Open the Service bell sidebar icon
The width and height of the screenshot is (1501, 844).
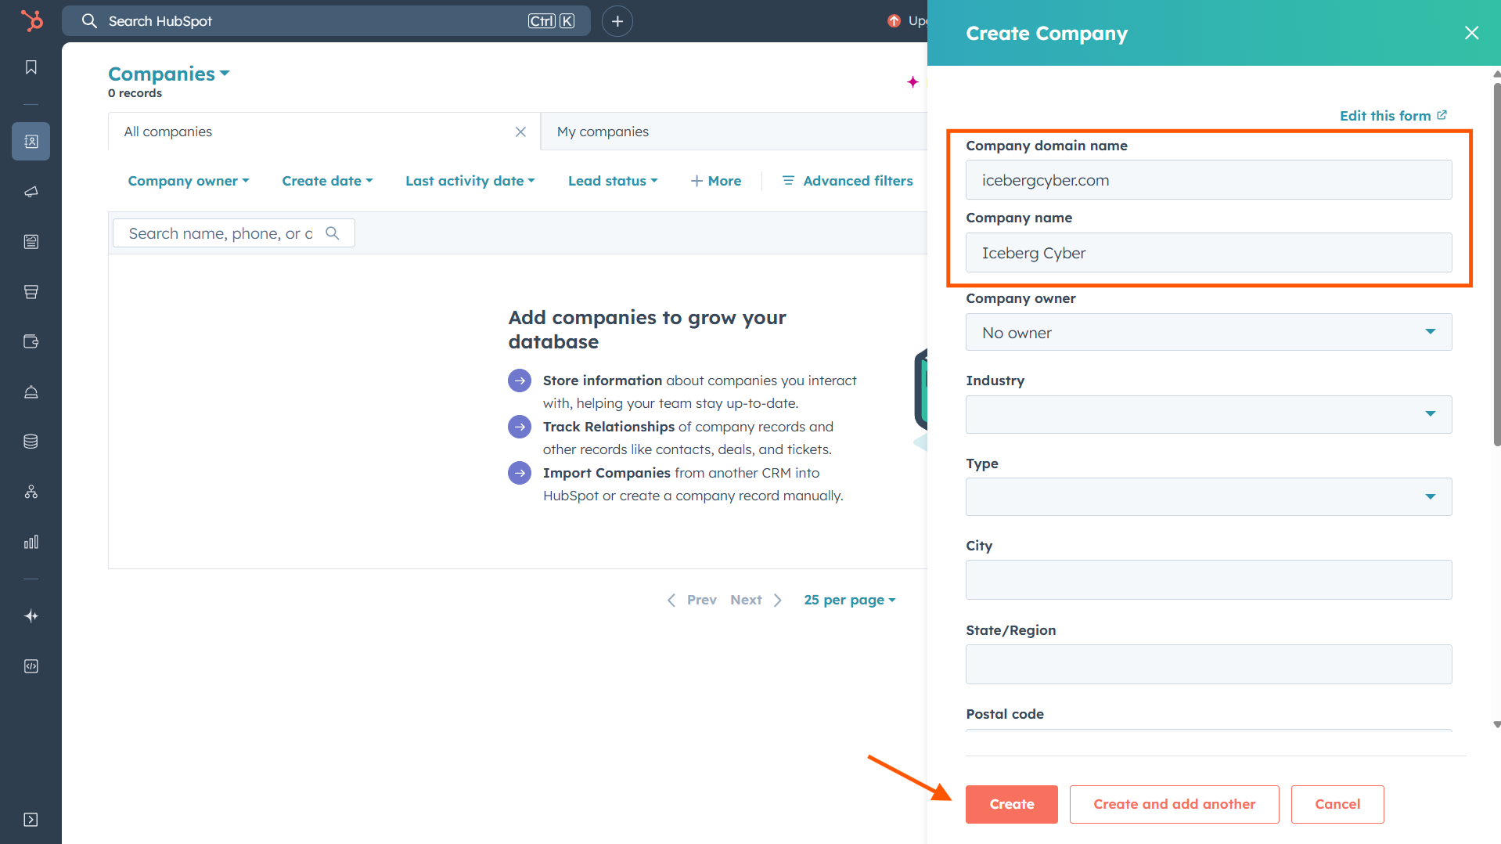tap(31, 391)
